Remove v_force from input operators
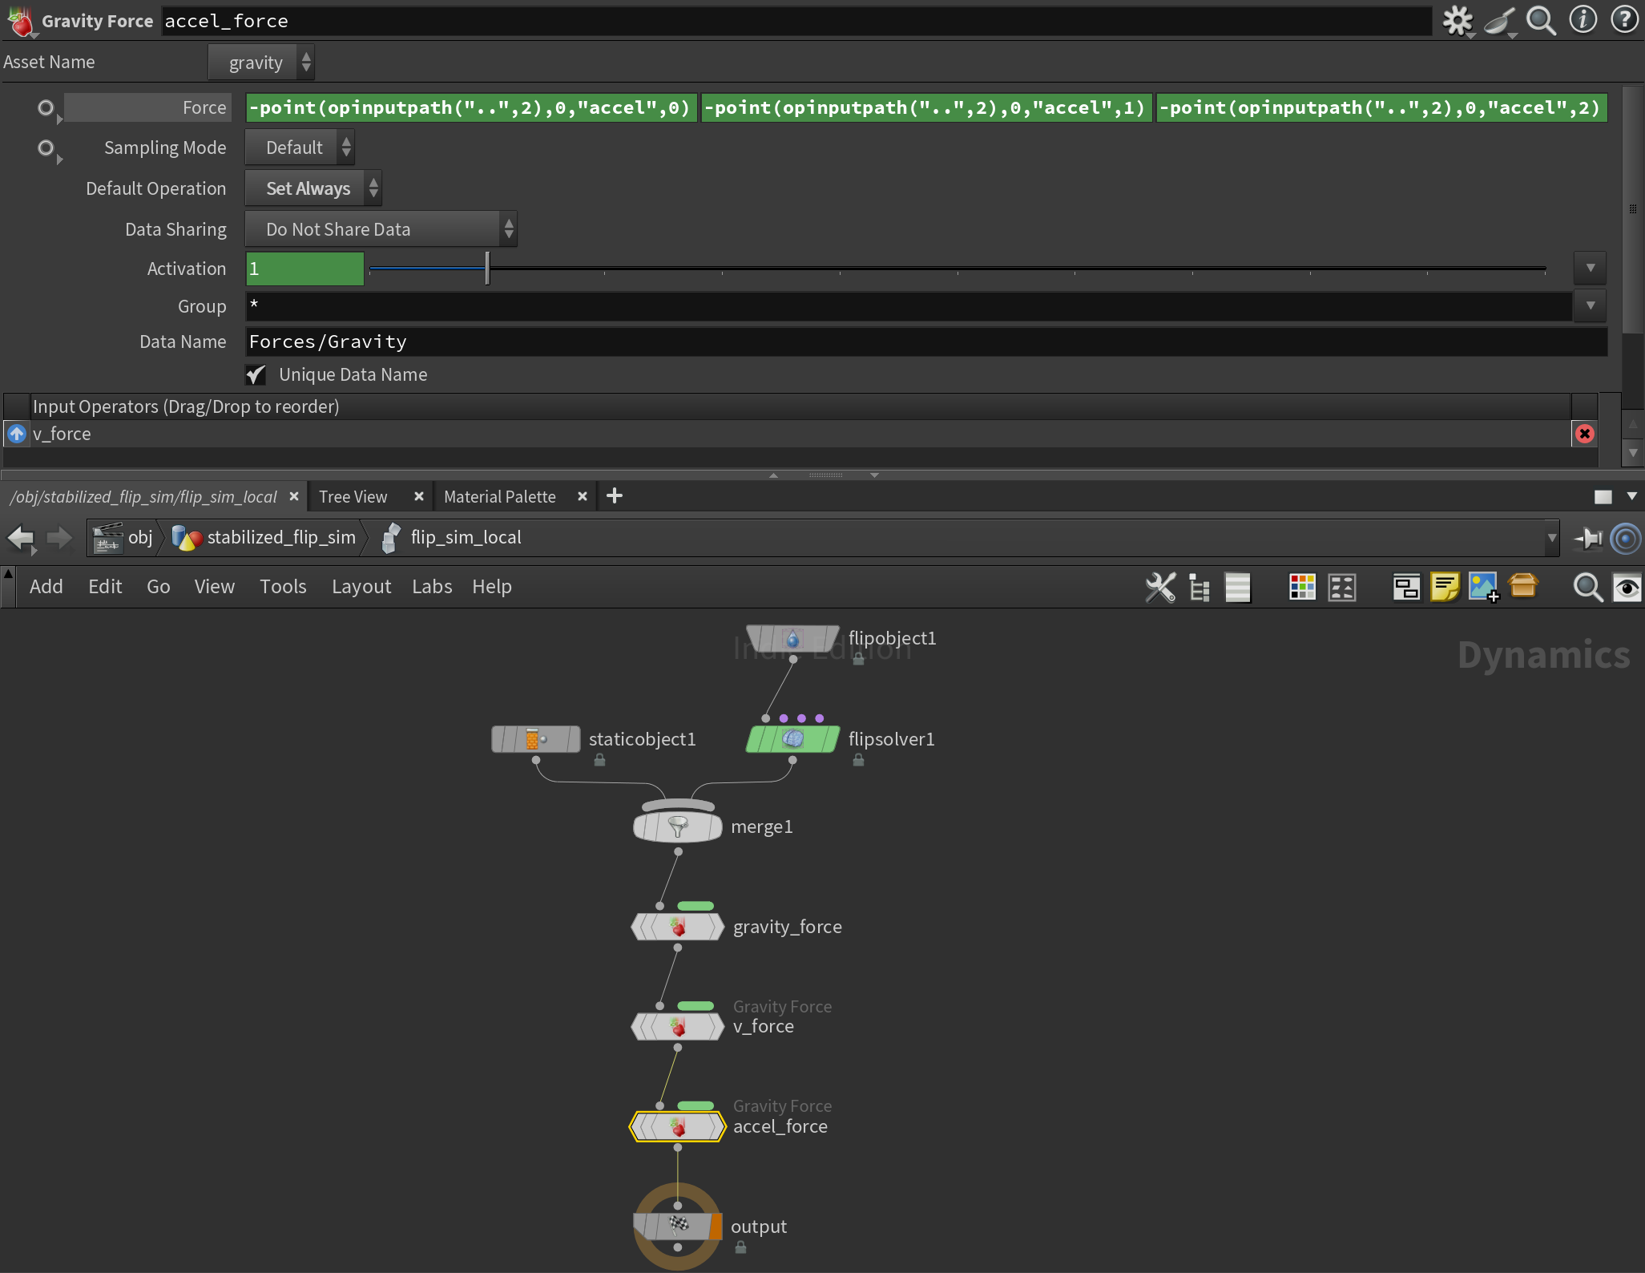 1584,434
